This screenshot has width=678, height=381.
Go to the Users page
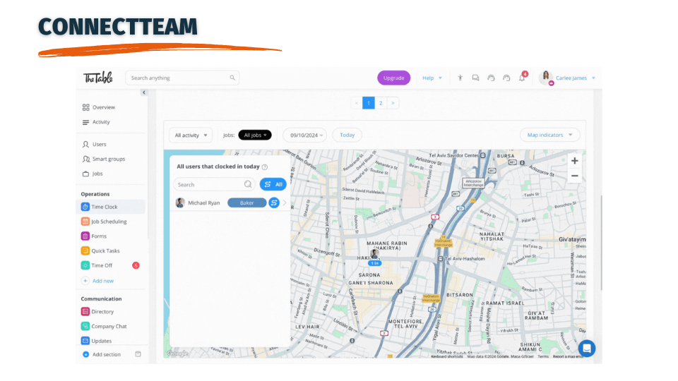point(95,144)
